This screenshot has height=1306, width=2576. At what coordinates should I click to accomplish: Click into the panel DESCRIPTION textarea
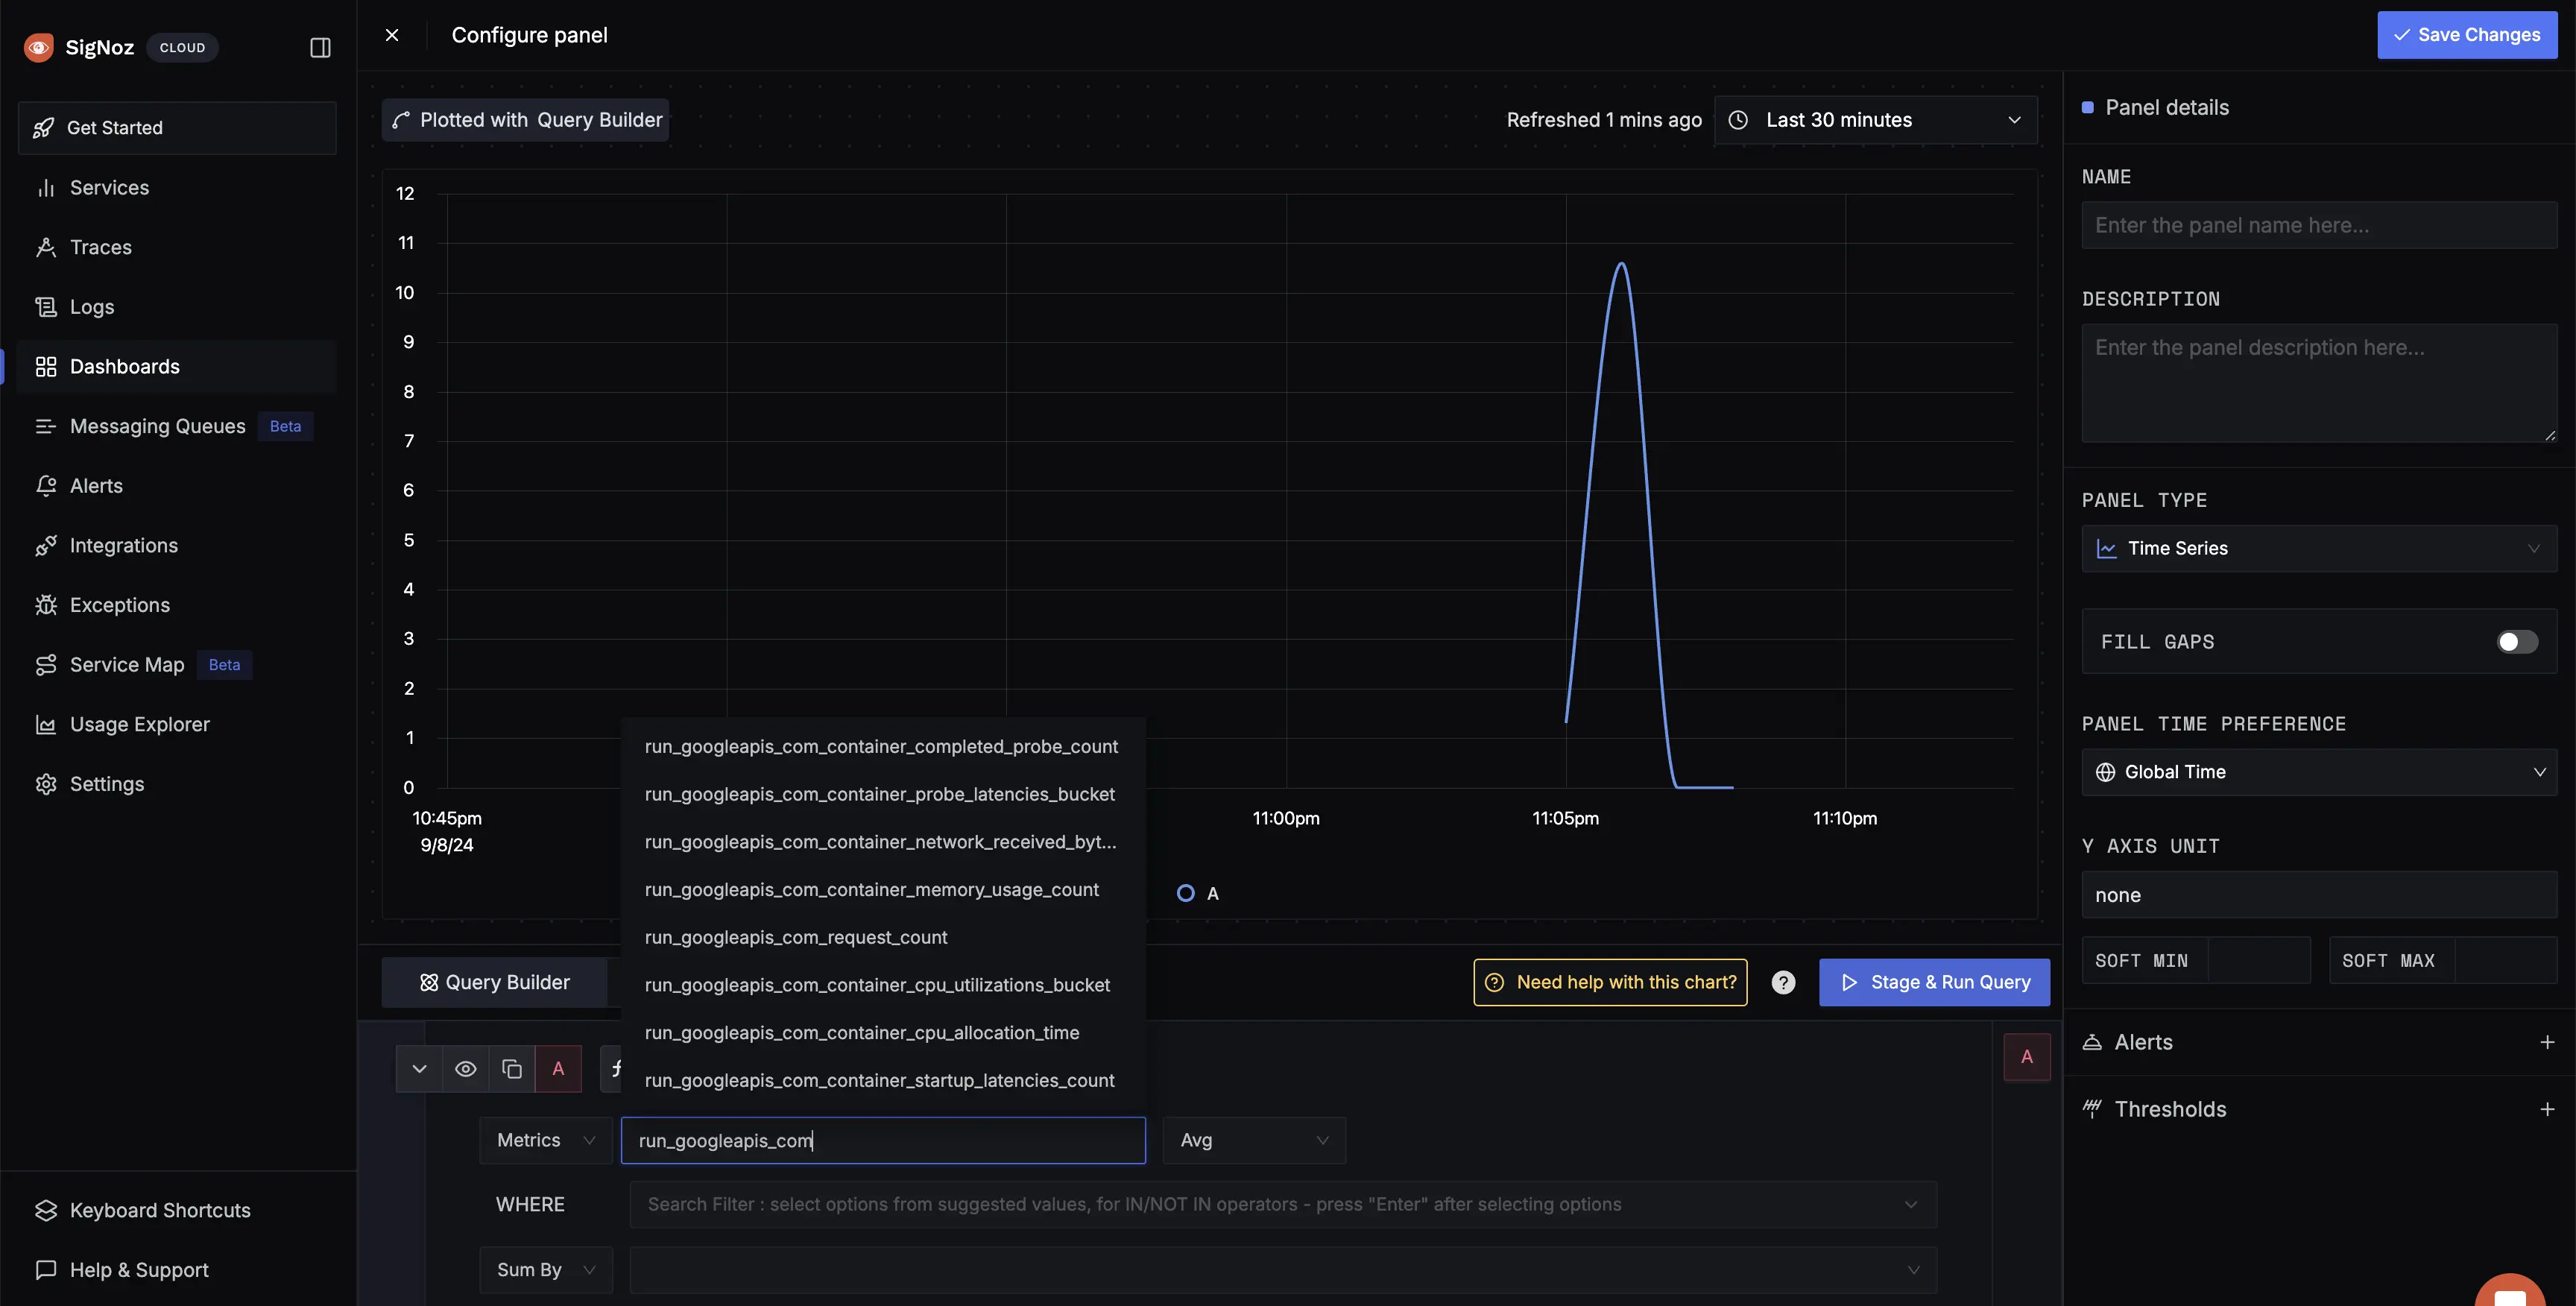[2319, 383]
